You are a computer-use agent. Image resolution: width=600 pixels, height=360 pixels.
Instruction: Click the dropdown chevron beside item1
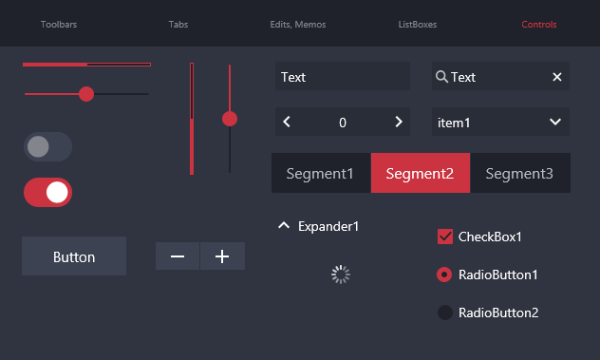(555, 122)
